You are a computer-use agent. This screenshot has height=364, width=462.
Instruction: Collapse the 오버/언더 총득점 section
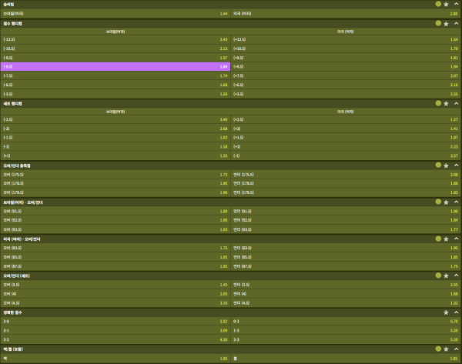click(x=455, y=165)
